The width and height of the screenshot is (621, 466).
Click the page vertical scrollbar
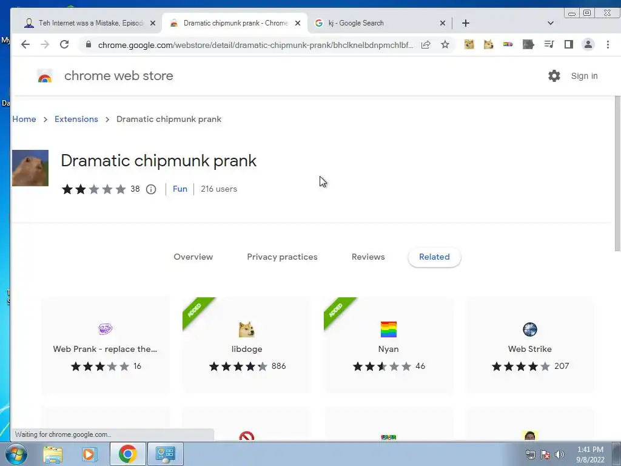[617, 173]
